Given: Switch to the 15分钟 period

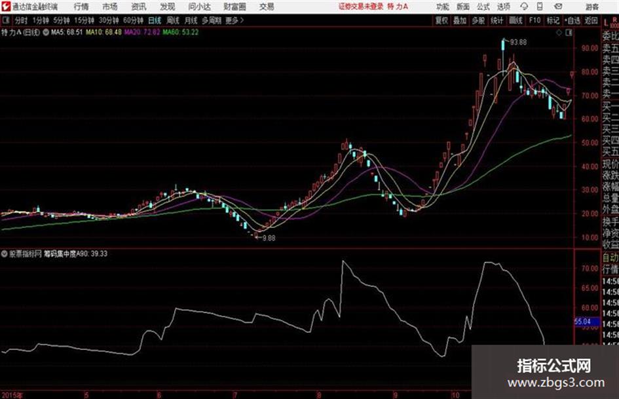Looking at the screenshot, I should click(84, 20).
